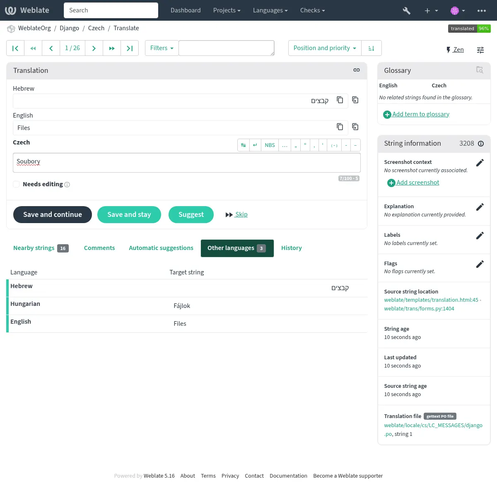Open the management wrench icon in navbar
The width and height of the screenshot is (497, 500).
click(x=406, y=11)
